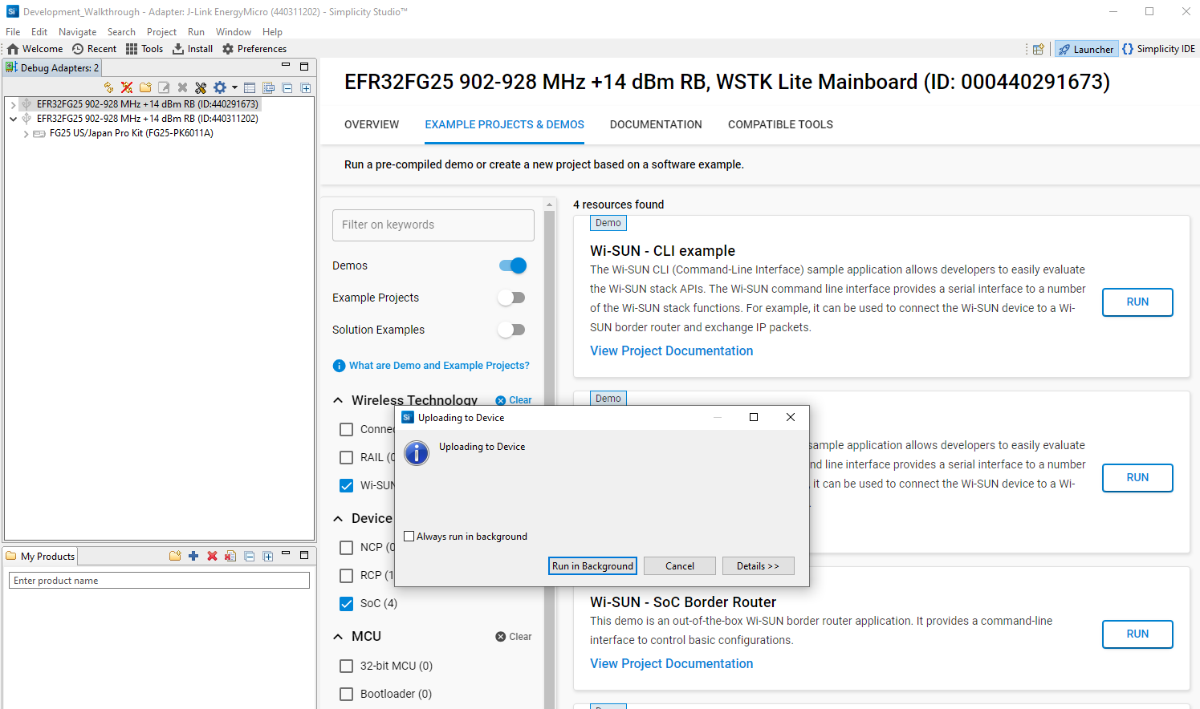Click the disconnect adapter icon with red X
This screenshot has height=709, width=1200.
(126, 87)
